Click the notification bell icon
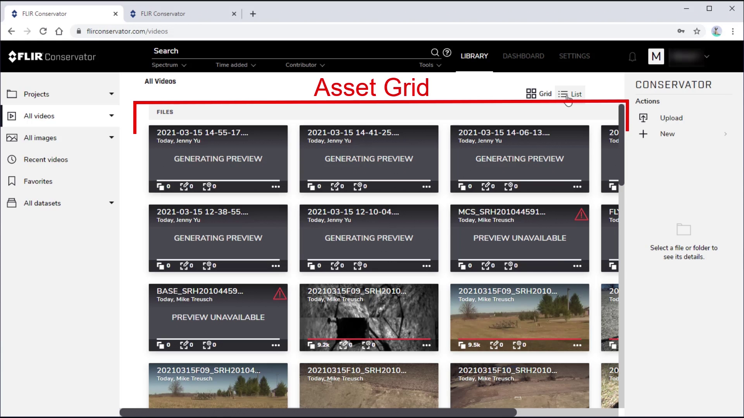This screenshot has width=744, height=418. point(633,56)
